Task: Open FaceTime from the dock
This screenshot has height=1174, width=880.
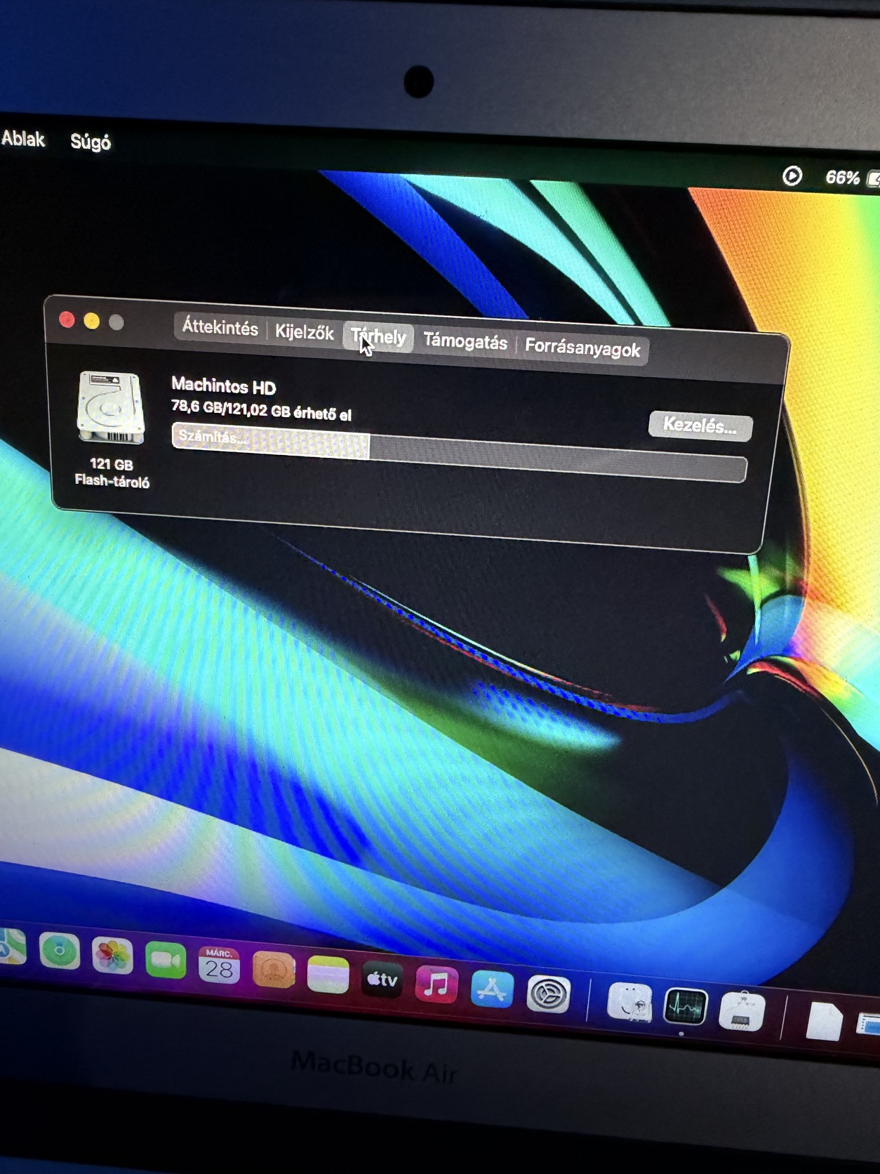Action: click(165, 960)
